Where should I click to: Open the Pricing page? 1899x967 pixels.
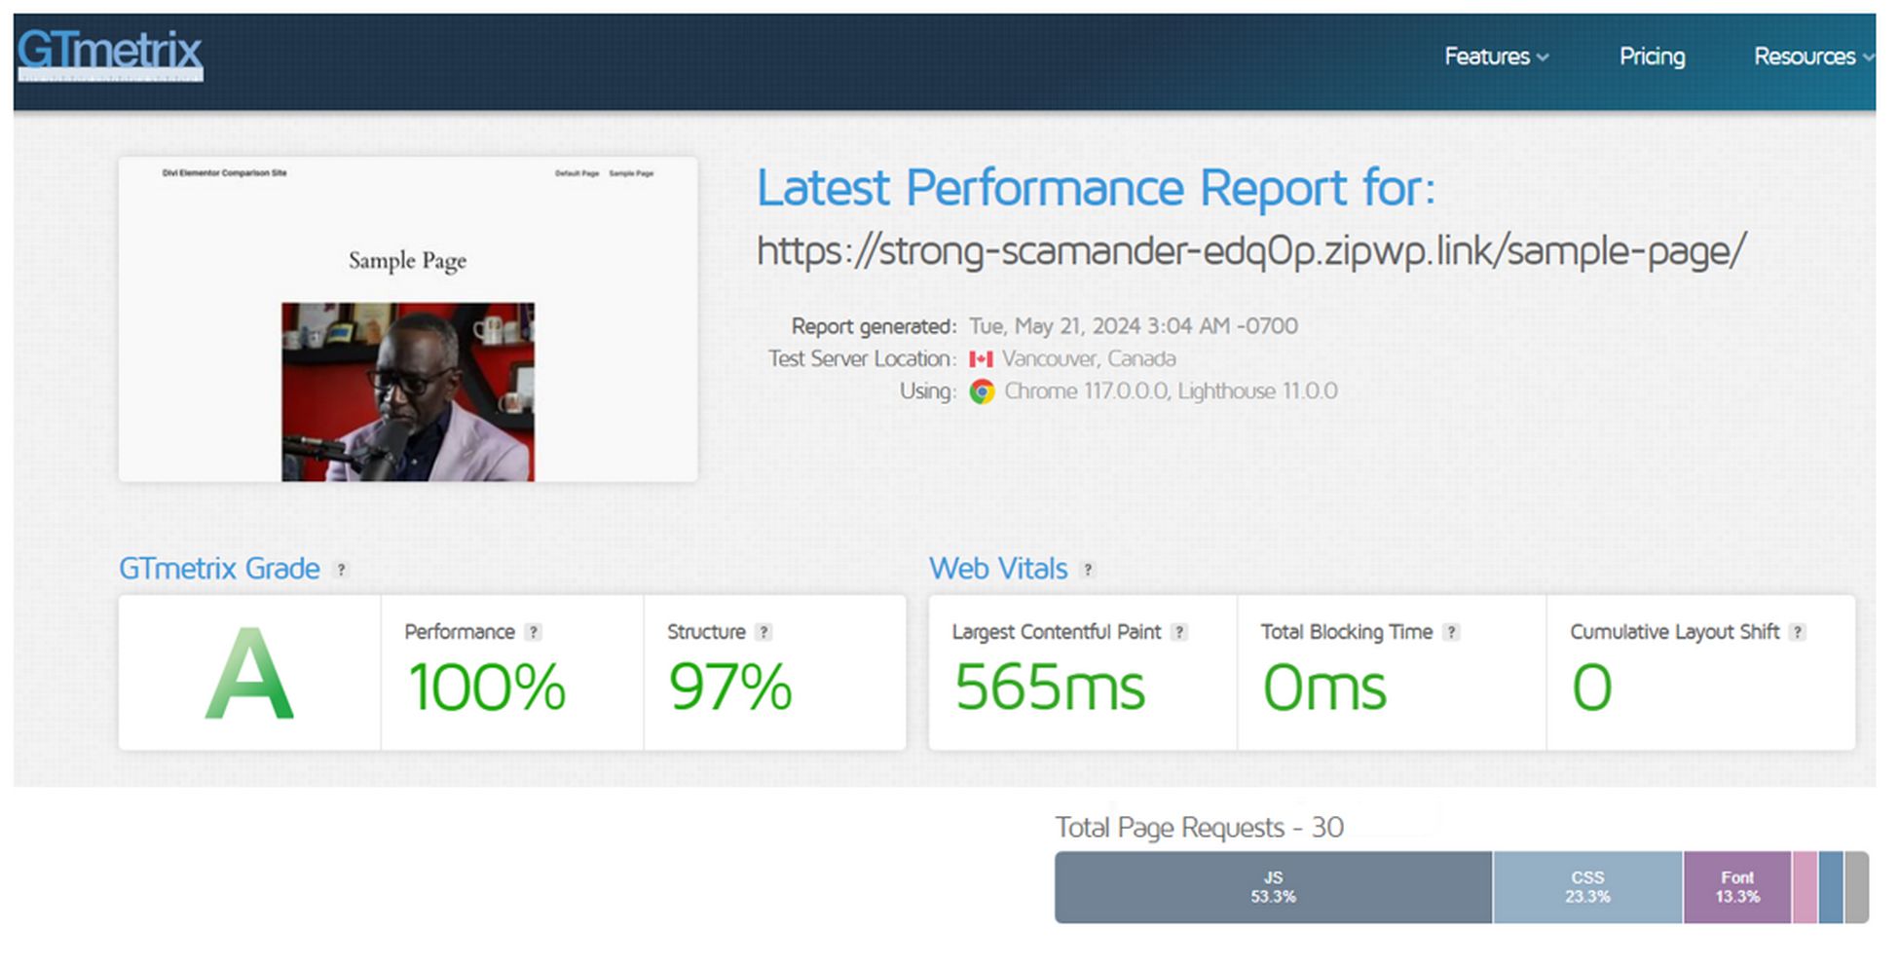(x=1652, y=56)
